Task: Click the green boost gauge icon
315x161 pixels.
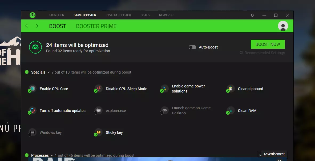Action: [x=35, y=47]
